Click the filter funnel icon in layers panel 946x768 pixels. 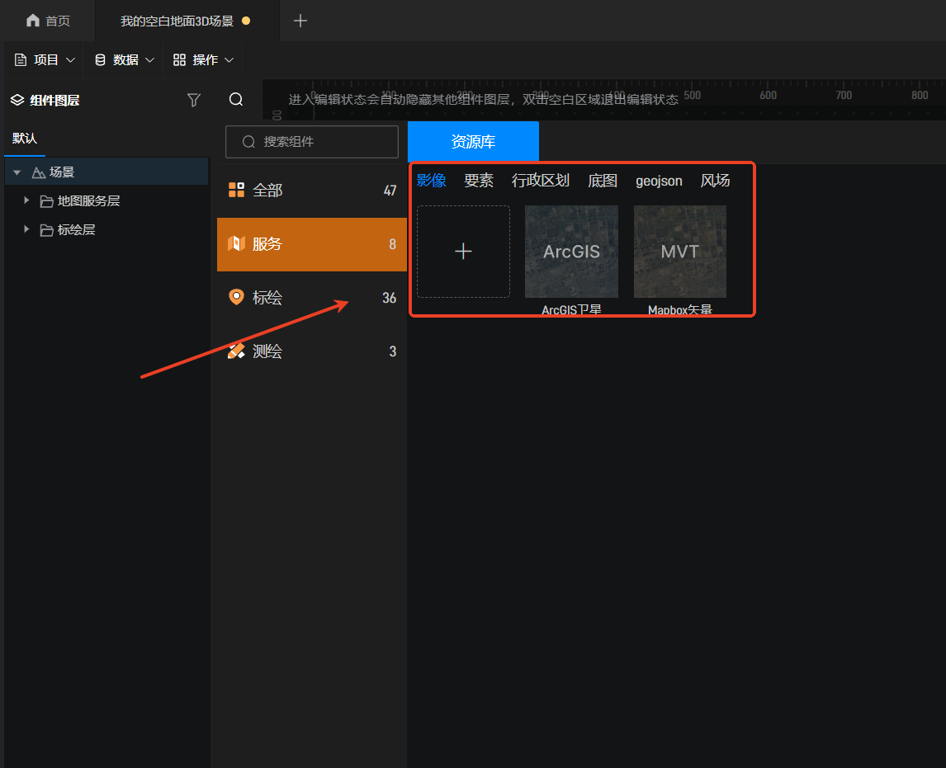coord(194,100)
